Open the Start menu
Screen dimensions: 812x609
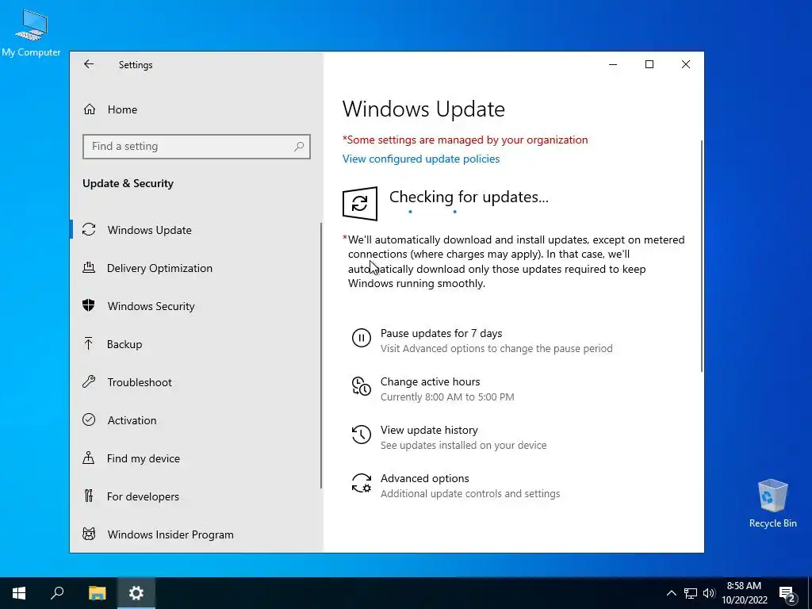click(x=19, y=593)
